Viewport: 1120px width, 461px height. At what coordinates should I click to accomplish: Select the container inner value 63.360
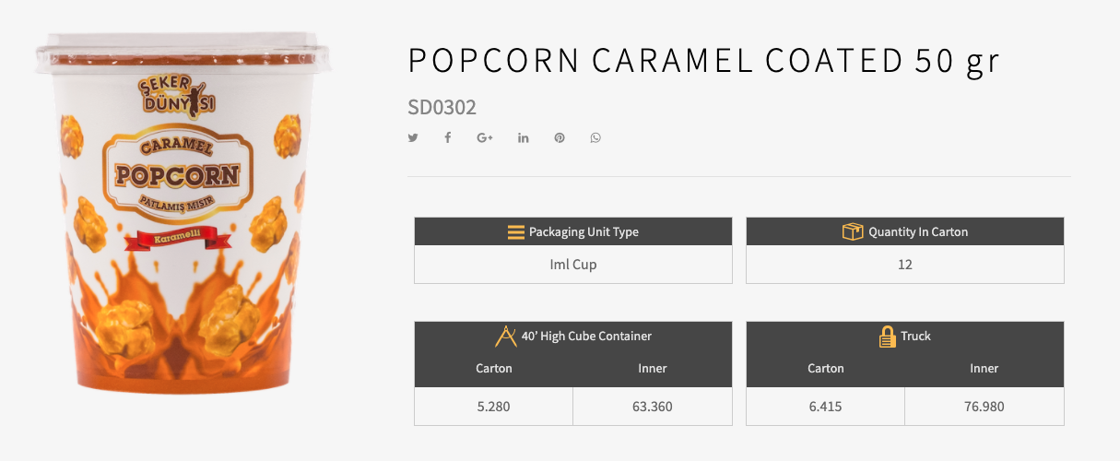point(653,406)
